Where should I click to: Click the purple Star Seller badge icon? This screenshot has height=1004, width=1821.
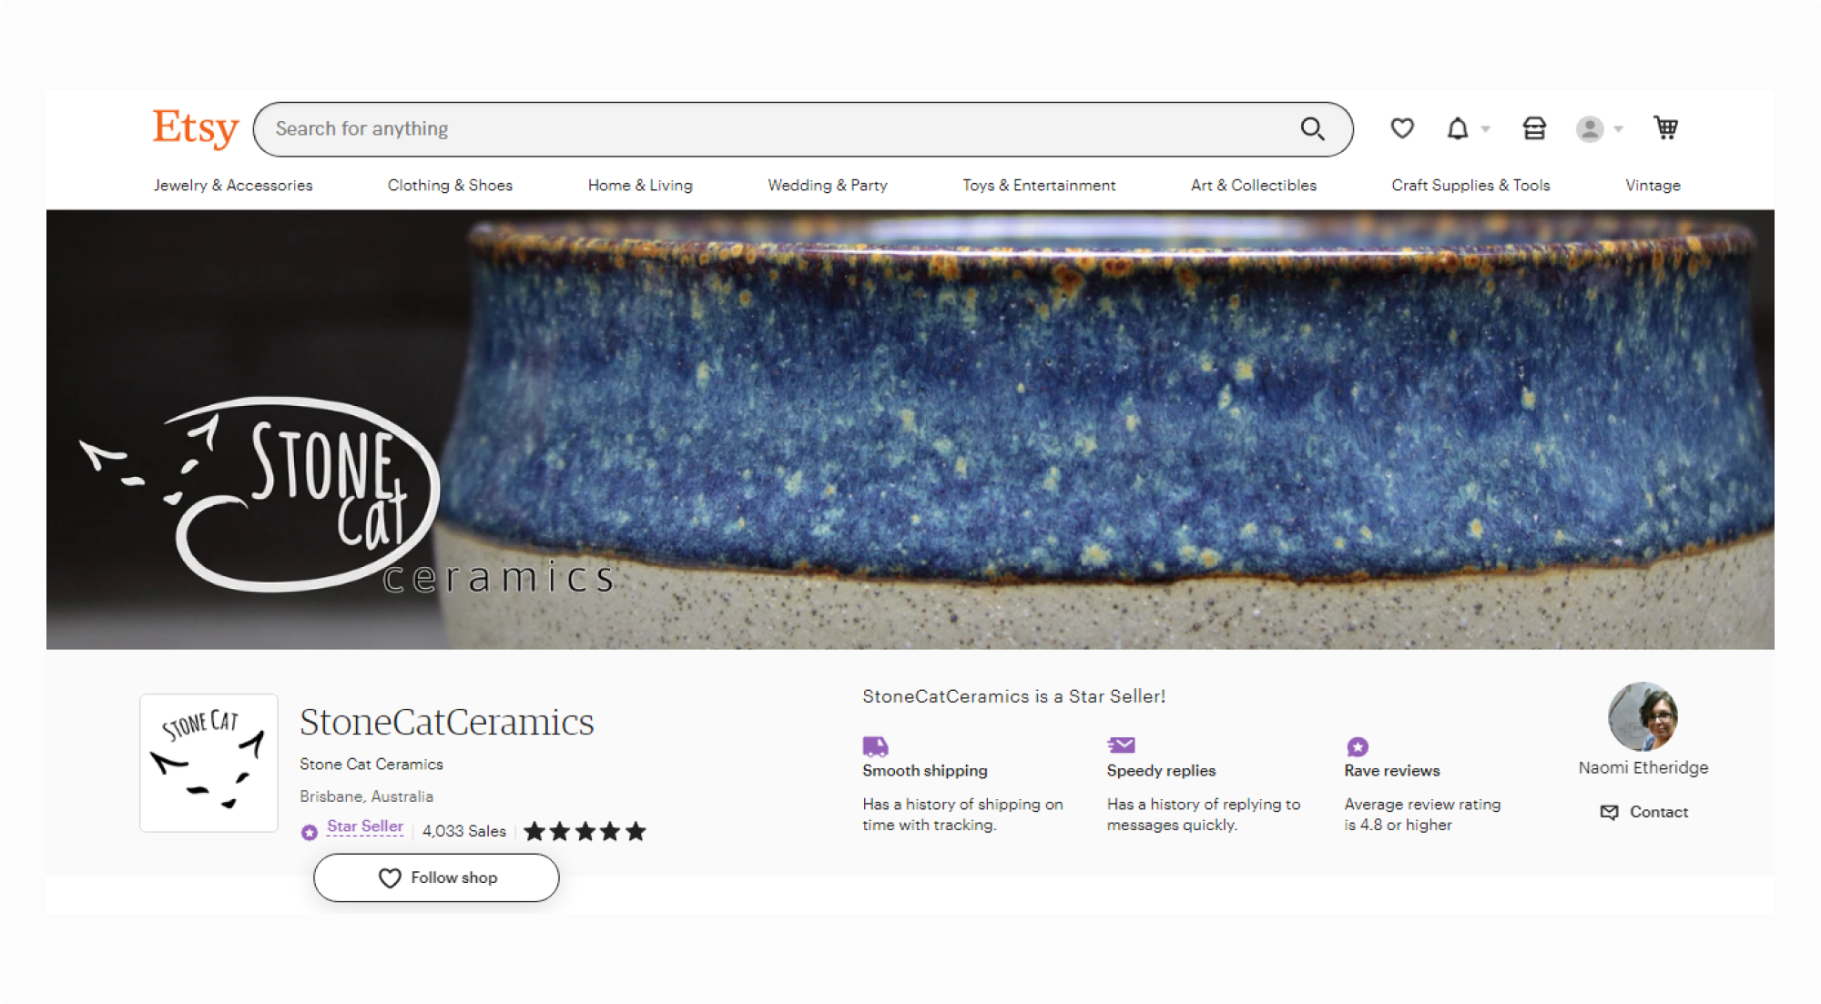310,832
